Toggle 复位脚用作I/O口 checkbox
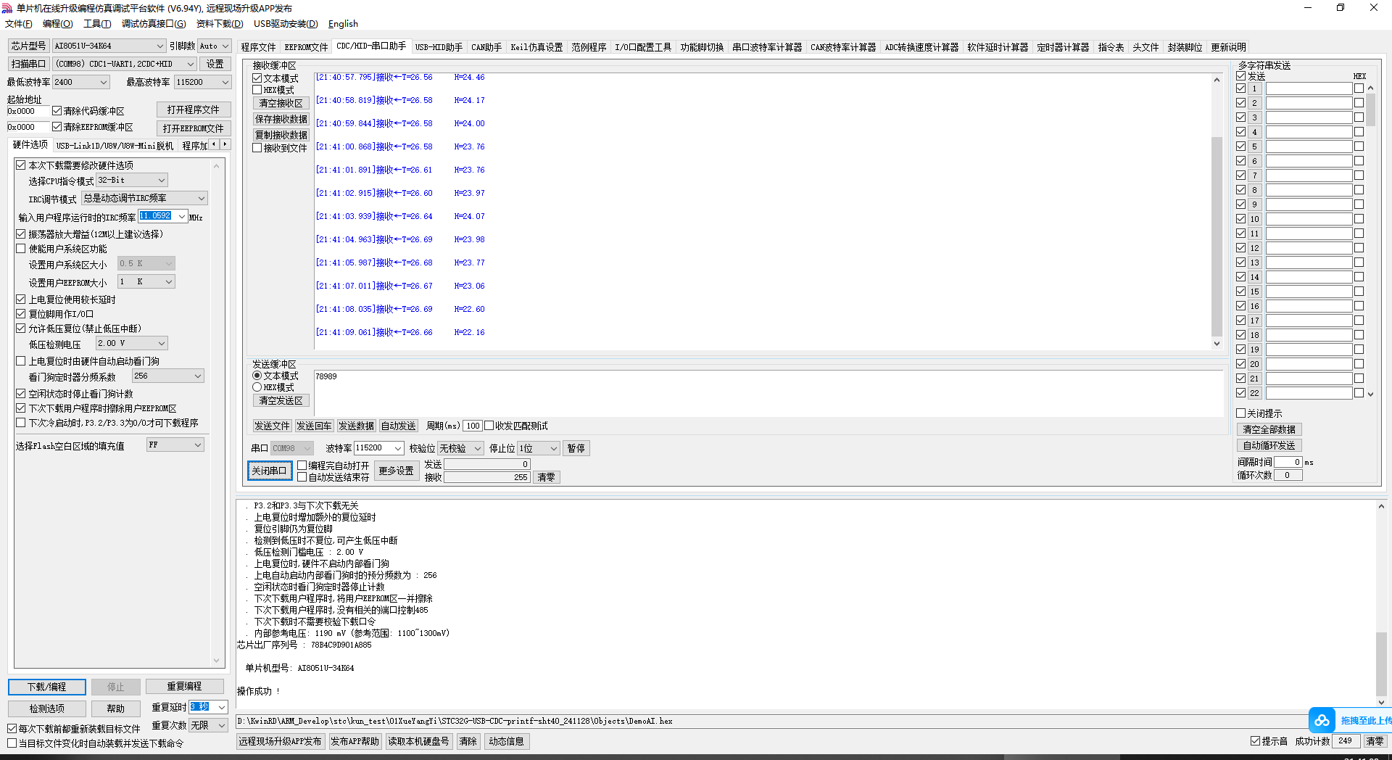 tap(21, 314)
